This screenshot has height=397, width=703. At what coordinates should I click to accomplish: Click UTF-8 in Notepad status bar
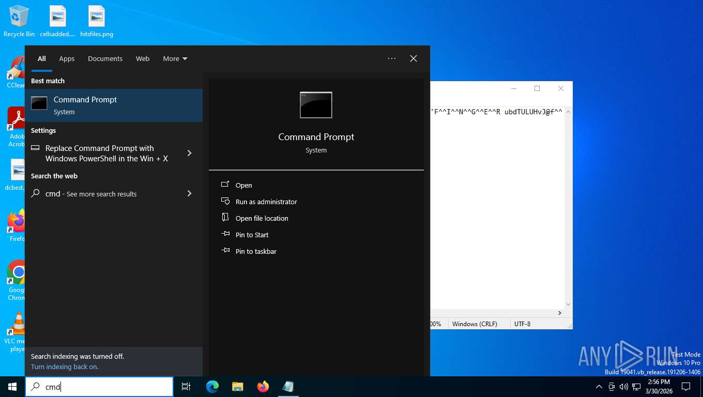click(522, 324)
